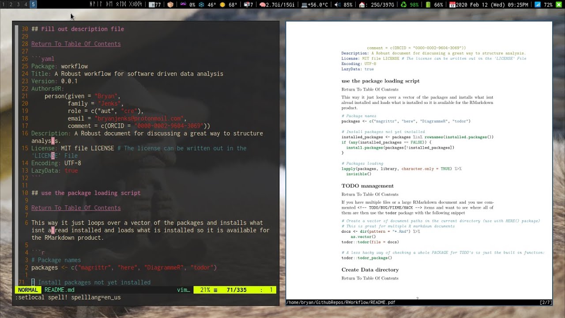This screenshot has width=565, height=318.
Task: Click the brain memory usage icon
Action: pos(262,4)
